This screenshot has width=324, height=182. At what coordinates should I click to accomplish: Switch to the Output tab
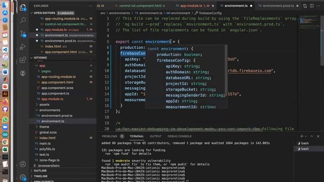click(x=155, y=136)
